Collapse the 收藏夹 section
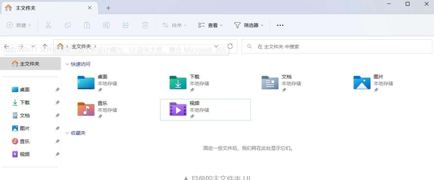The width and height of the screenshot is (434, 180). [67, 133]
